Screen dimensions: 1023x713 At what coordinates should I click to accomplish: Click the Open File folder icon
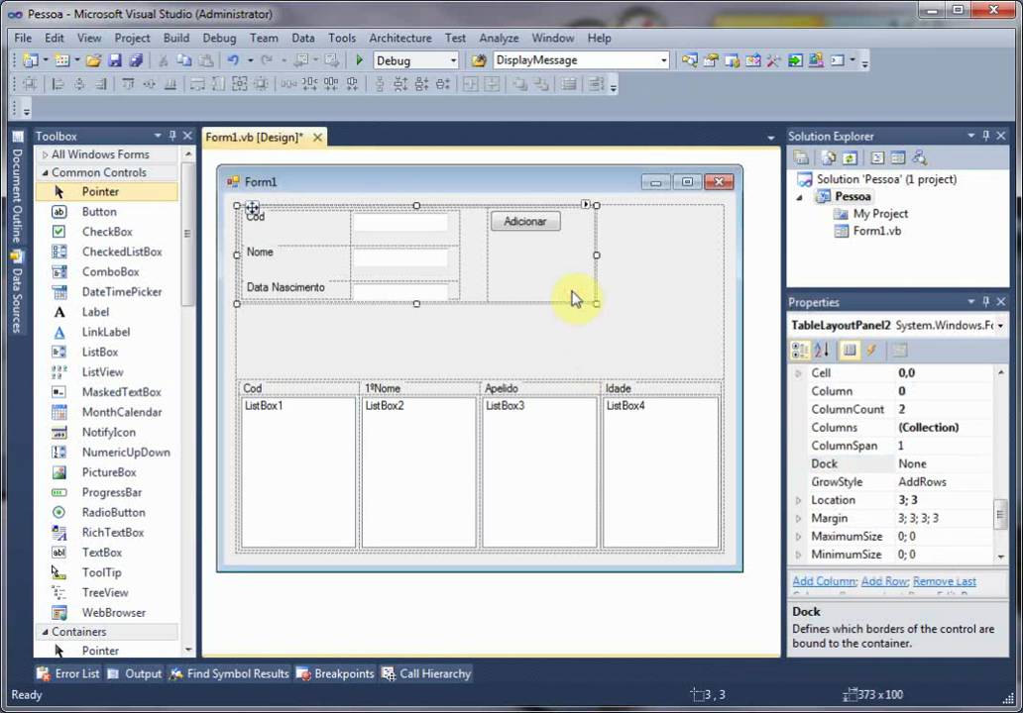coord(93,60)
